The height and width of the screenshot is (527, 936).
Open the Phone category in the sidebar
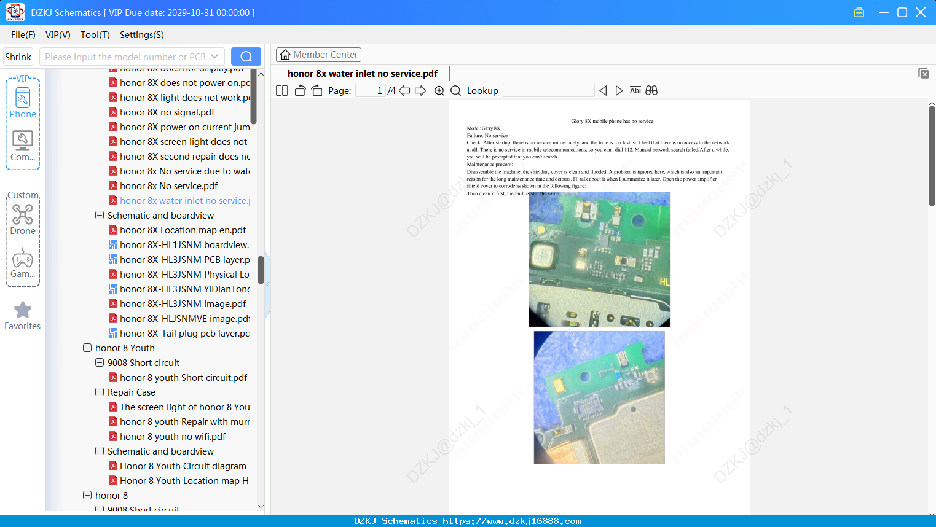click(x=23, y=103)
